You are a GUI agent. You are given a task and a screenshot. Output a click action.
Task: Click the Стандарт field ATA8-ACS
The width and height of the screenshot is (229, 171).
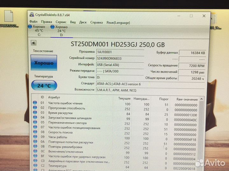(x=150, y=84)
